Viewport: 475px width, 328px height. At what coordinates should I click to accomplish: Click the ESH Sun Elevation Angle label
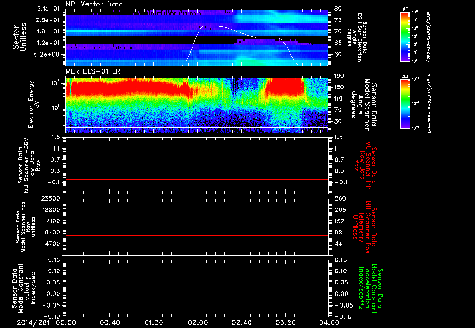coord(358,37)
